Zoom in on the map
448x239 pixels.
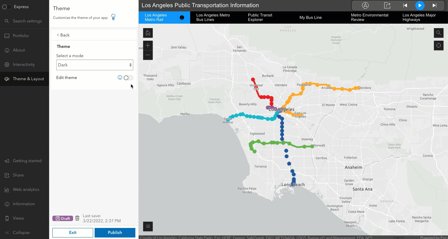(x=148, y=45)
